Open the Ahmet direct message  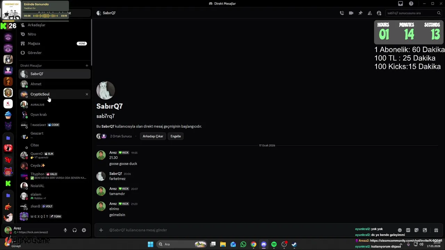pyautogui.click(x=54, y=84)
